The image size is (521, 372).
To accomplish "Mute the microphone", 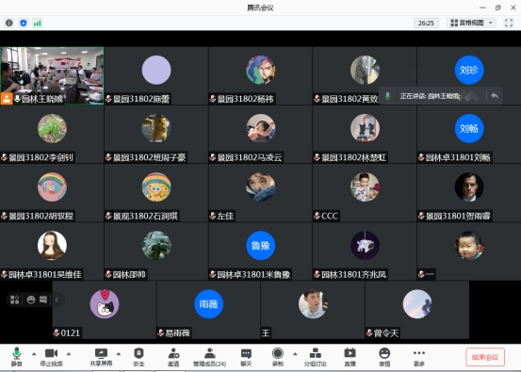I will pyautogui.click(x=17, y=357).
